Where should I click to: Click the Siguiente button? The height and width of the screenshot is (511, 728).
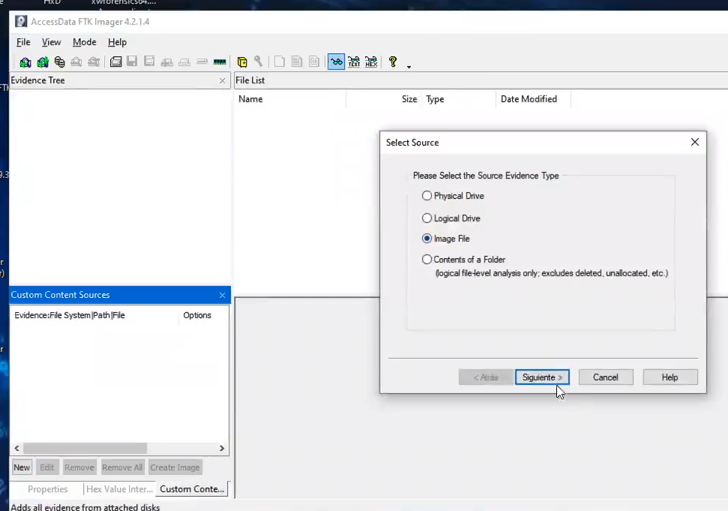tap(542, 377)
